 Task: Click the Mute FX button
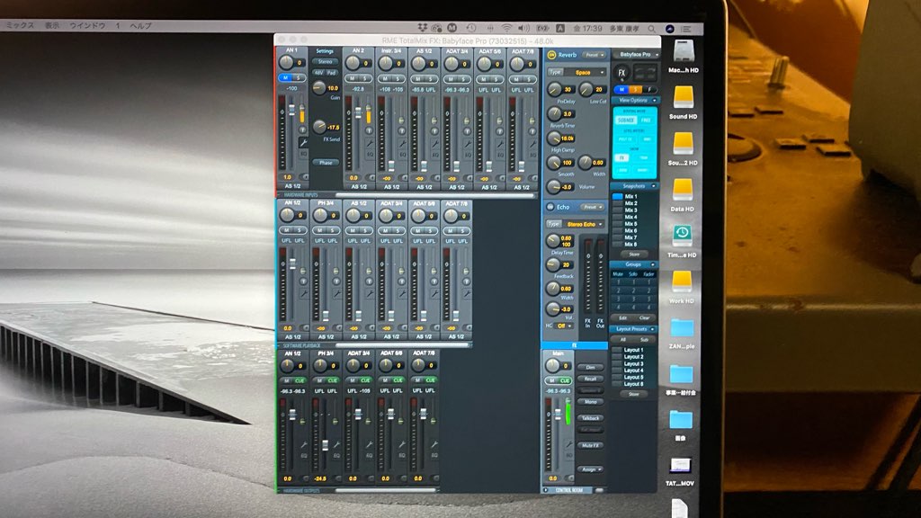point(590,446)
